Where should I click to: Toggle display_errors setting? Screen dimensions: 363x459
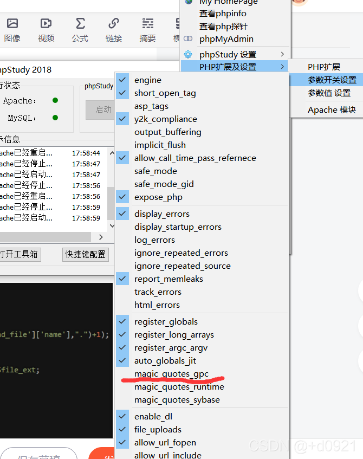point(202,214)
